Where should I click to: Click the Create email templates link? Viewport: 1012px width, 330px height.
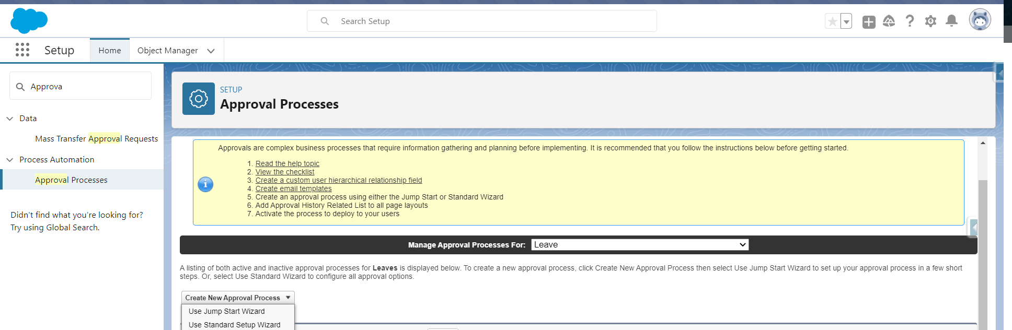click(x=293, y=188)
